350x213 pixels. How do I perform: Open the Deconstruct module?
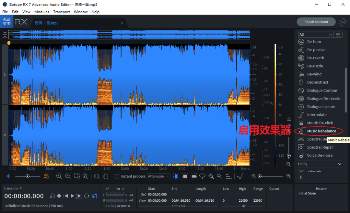coord(320,82)
